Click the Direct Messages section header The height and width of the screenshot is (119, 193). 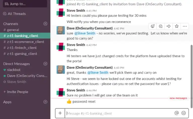(x=17, y=64)
